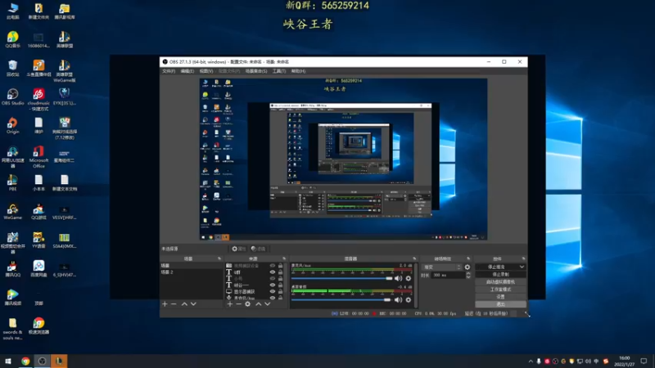Pop out the scenes dock panel
Image resolution: width=655 pixels, height=368 pixels.
(x=219, y=258)
